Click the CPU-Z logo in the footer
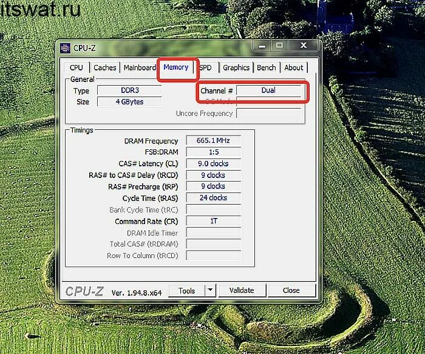The image size is (425, 354). coord(84,291)
